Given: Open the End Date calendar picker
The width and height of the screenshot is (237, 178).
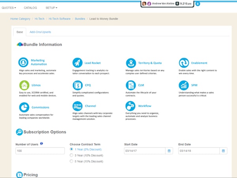Looking at the screenshot, I should [x=223, y=151].
